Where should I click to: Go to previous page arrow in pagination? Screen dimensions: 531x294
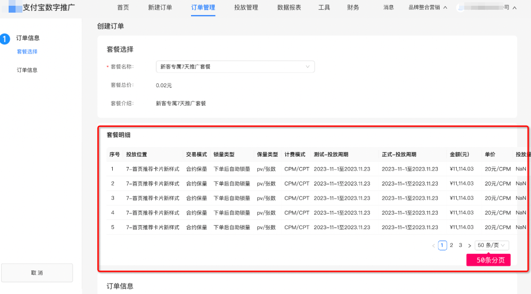coord(433,246)
